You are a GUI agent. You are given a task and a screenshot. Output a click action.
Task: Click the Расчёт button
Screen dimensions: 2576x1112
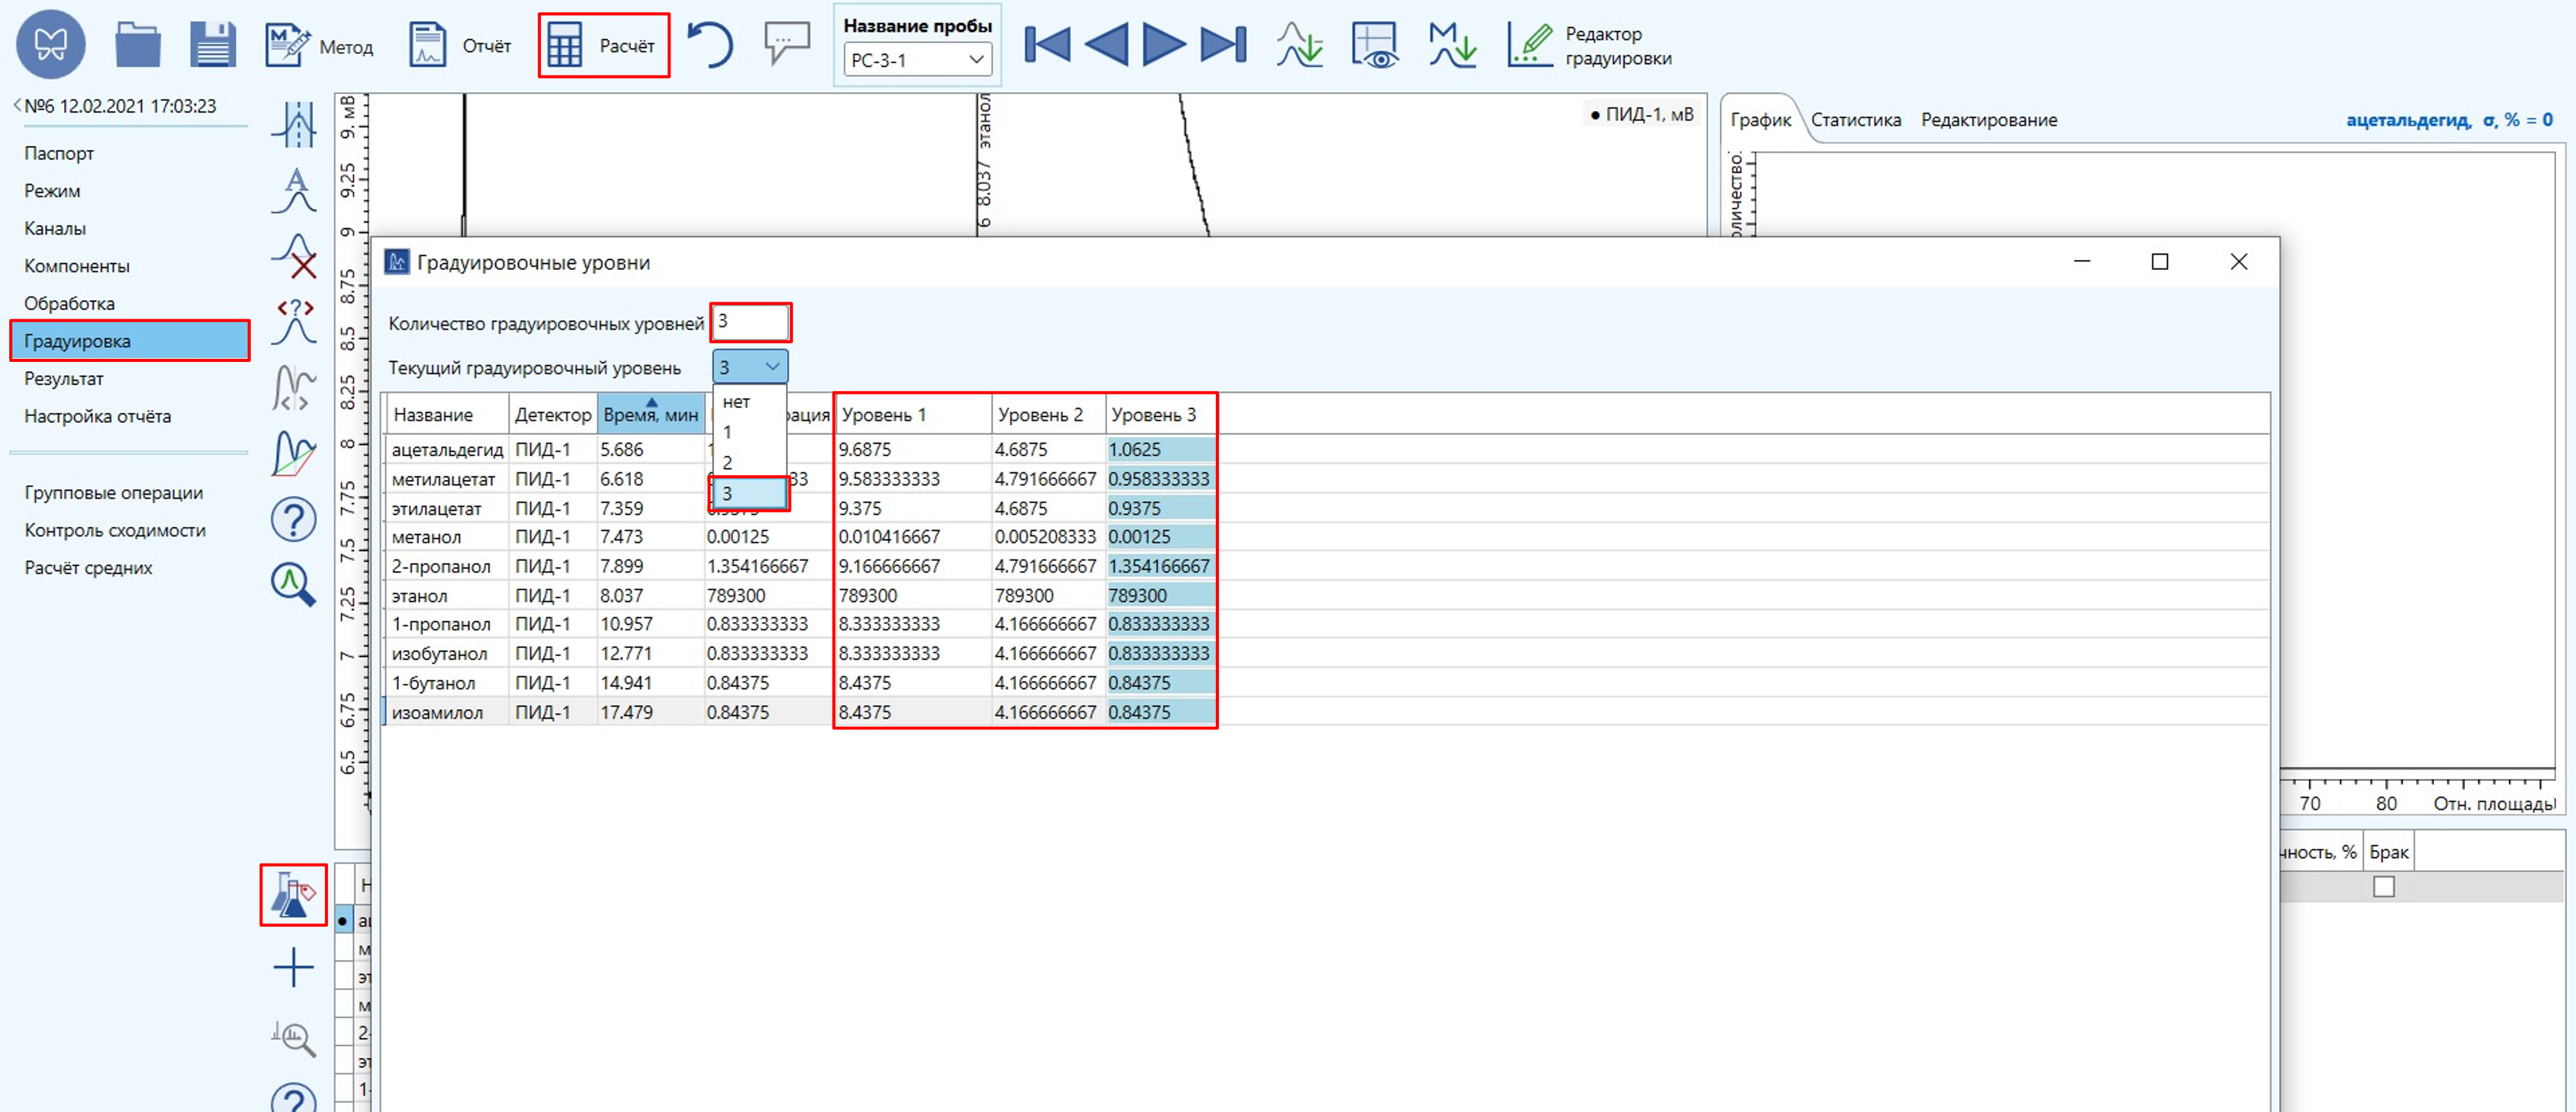coord(603,45)
